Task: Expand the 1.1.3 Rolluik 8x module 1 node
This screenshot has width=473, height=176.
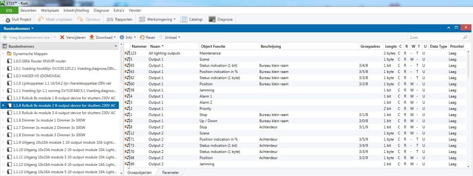Action: pos(3,98)
